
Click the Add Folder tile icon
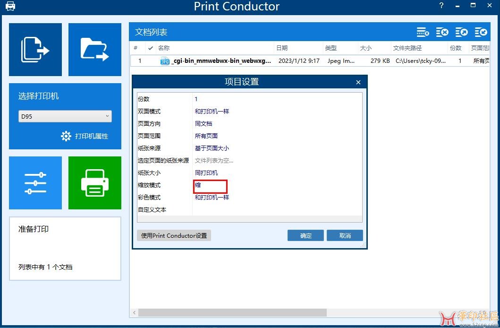(95, 50)
